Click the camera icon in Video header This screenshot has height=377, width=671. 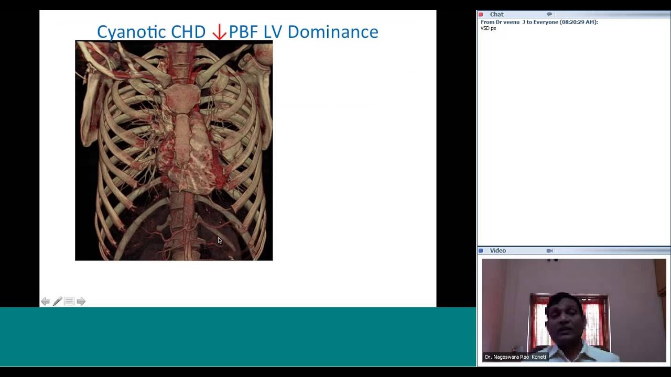pyautogui.click(x=549, y=251)
